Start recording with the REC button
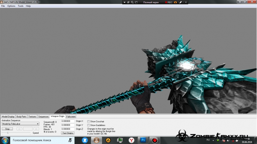 pos(169,2)
